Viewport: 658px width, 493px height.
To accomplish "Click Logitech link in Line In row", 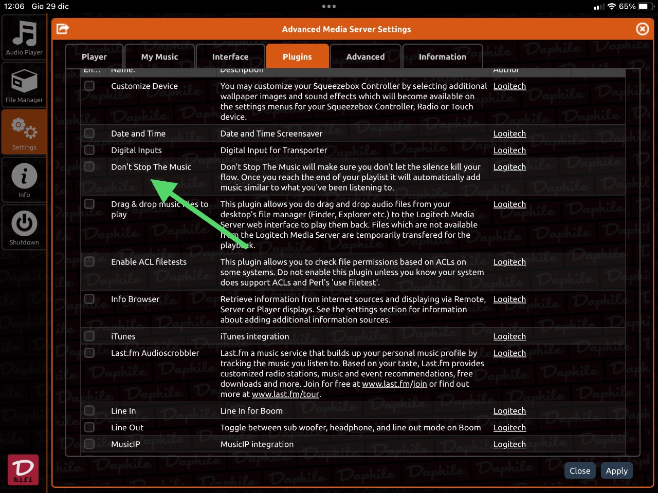I will tap(509, 411).
